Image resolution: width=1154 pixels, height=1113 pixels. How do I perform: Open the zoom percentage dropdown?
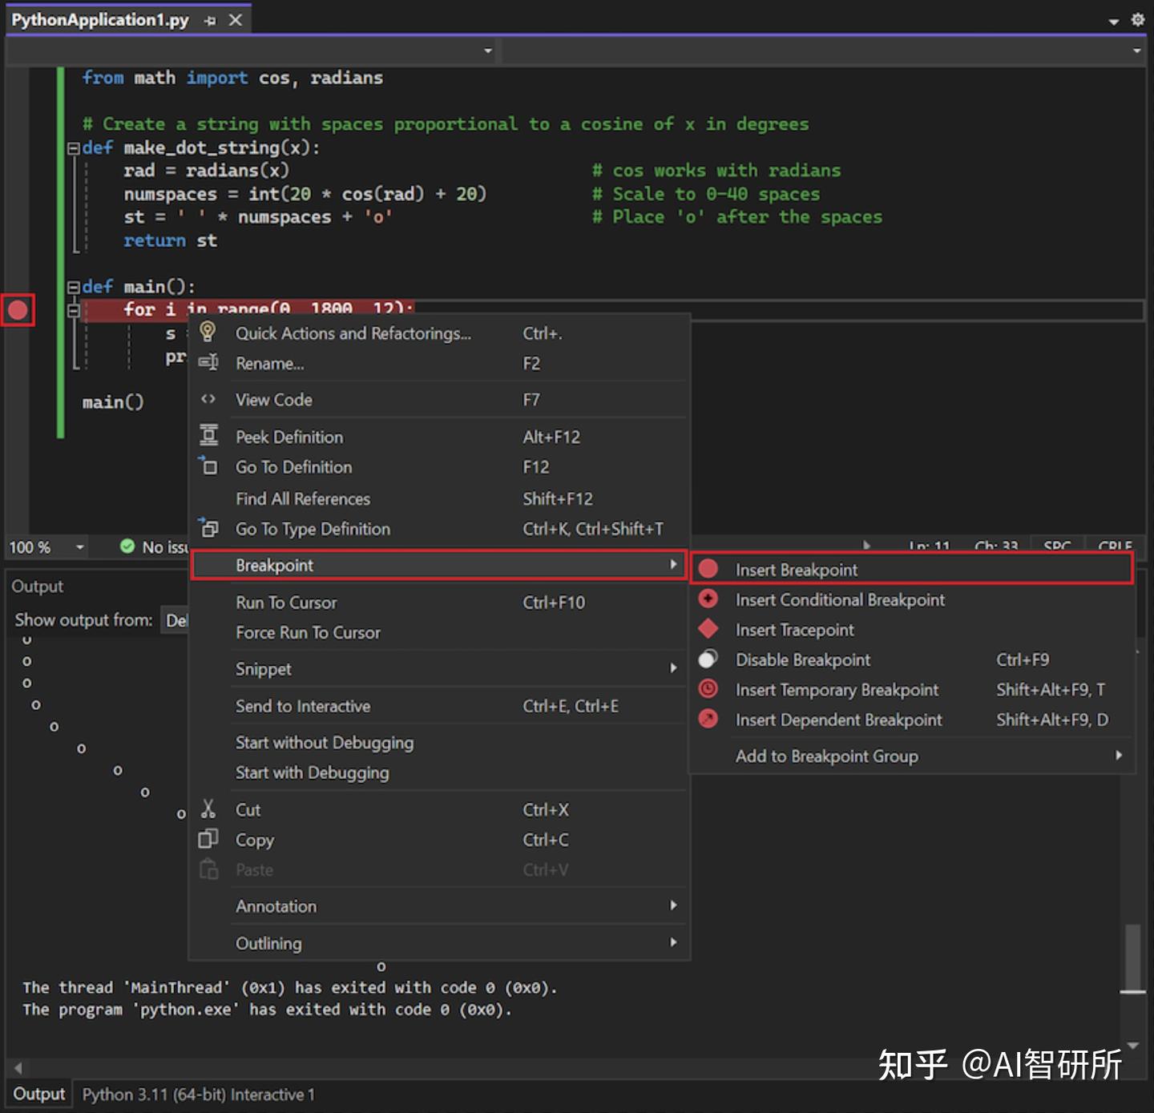tap(78, 547)
